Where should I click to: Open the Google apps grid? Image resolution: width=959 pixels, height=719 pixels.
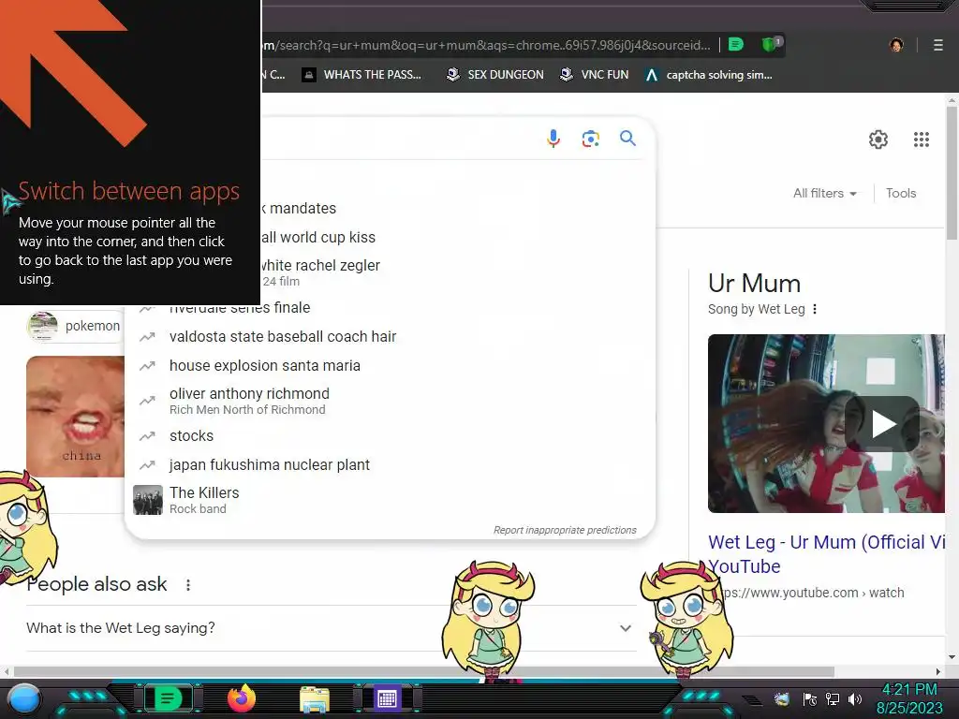[922, 139]
